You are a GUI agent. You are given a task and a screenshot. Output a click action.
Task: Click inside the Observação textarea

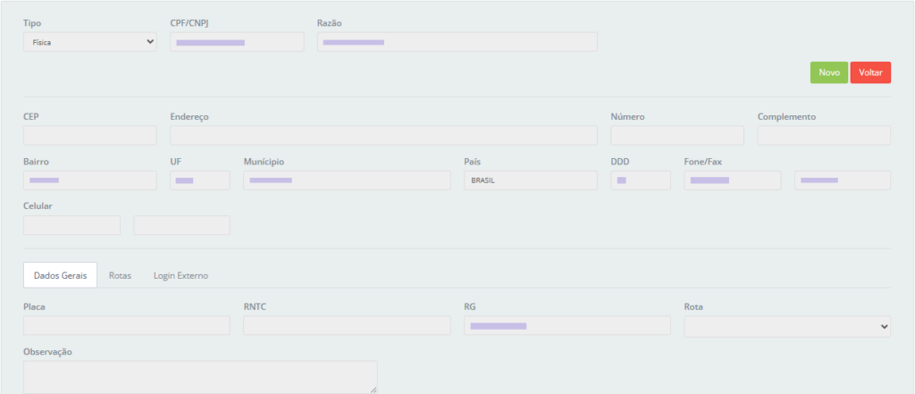point(200,377)
